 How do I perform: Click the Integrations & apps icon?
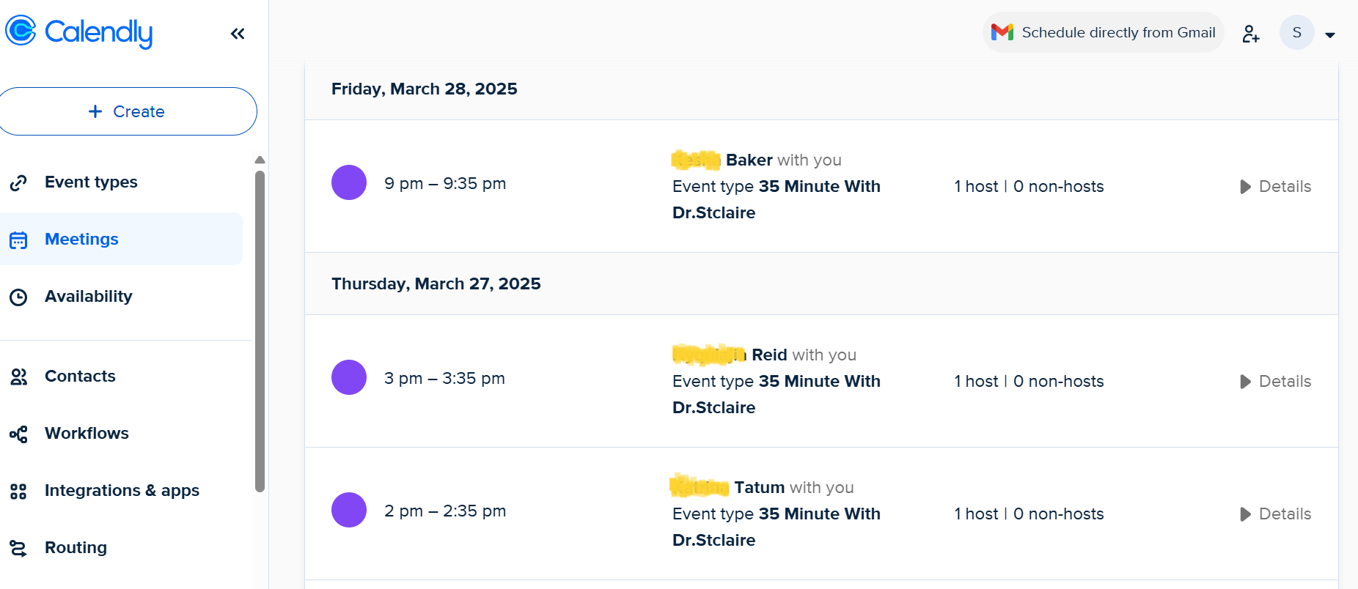[x=18, y=491]
